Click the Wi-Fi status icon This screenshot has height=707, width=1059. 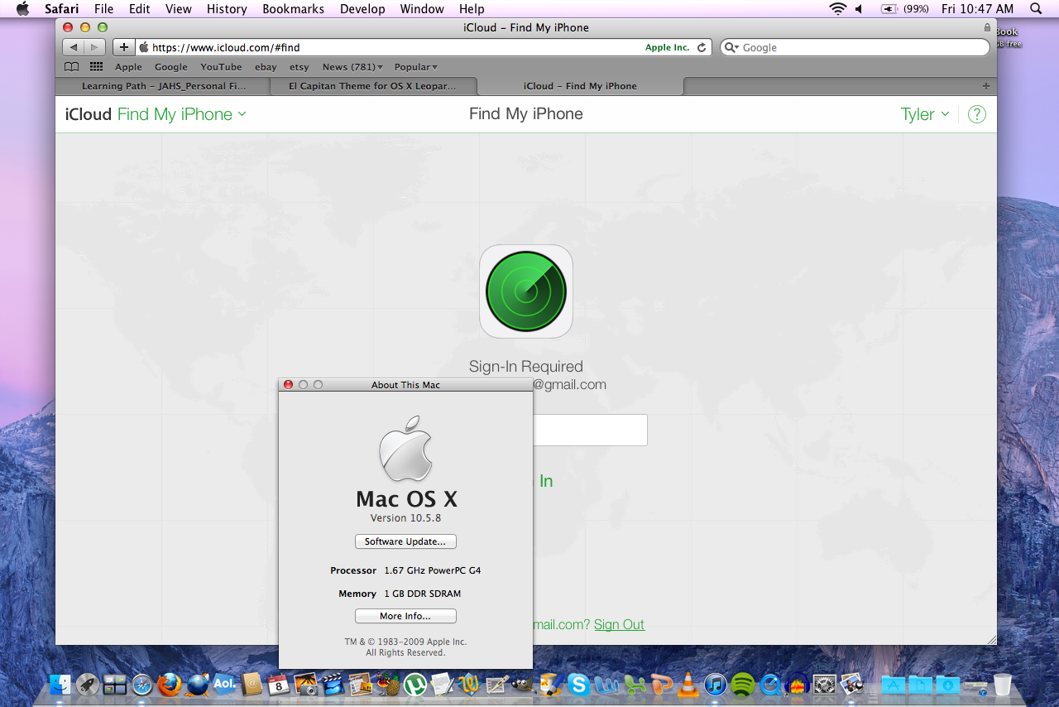(838, 9)
